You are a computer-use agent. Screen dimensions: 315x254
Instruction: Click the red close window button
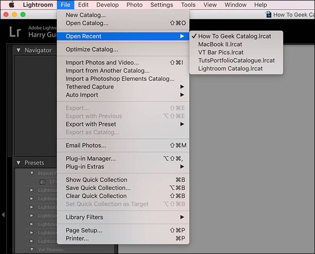(x=6, y=15)
